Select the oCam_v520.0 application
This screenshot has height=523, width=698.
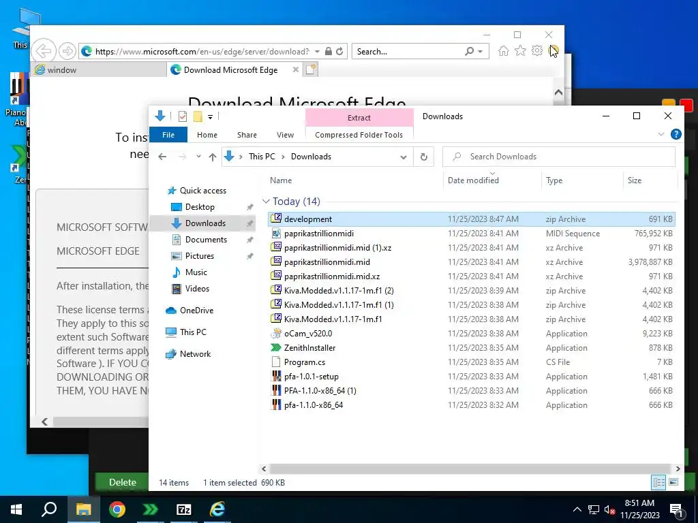(x=472, y=334)
